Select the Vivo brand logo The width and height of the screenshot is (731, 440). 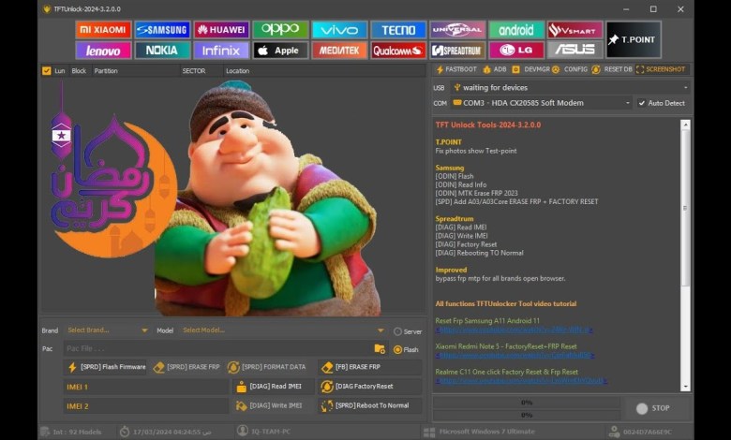click(339, 30)
